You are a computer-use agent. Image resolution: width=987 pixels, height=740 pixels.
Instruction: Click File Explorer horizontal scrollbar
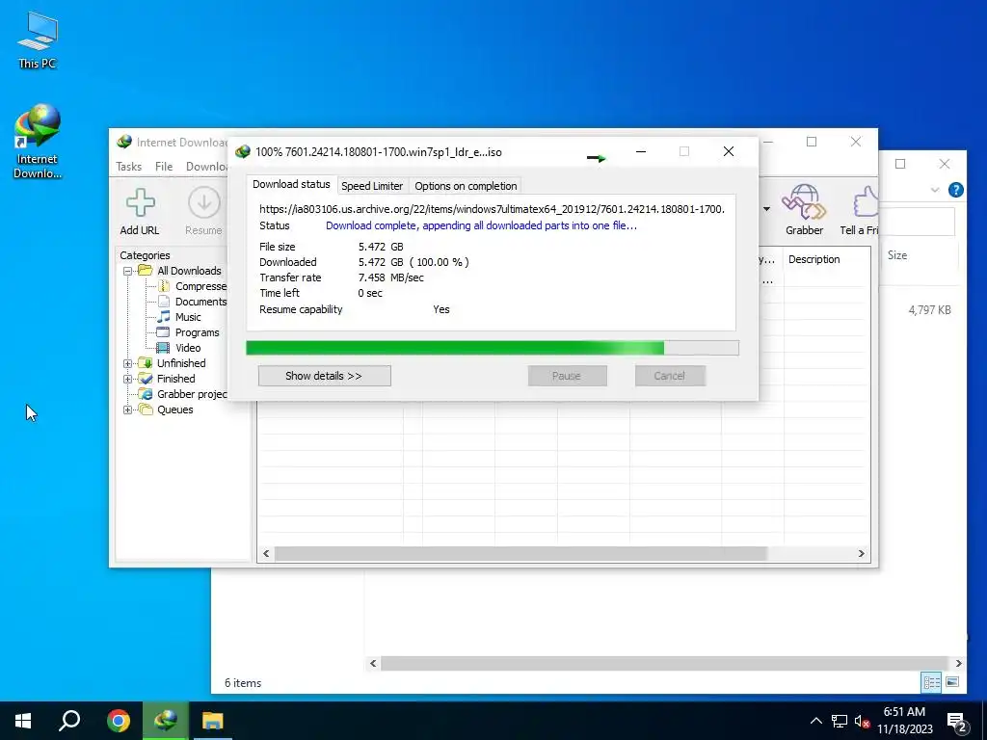[x=664, y=663]
